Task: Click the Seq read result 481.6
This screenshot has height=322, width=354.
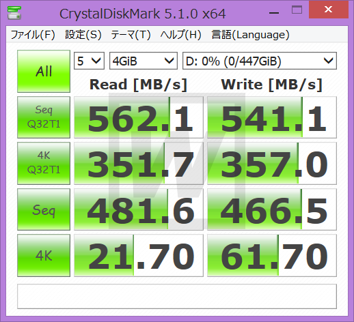Action: click(139, 209)
